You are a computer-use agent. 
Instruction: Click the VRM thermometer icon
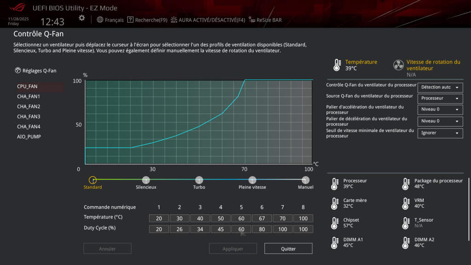(x=405, y=203)
